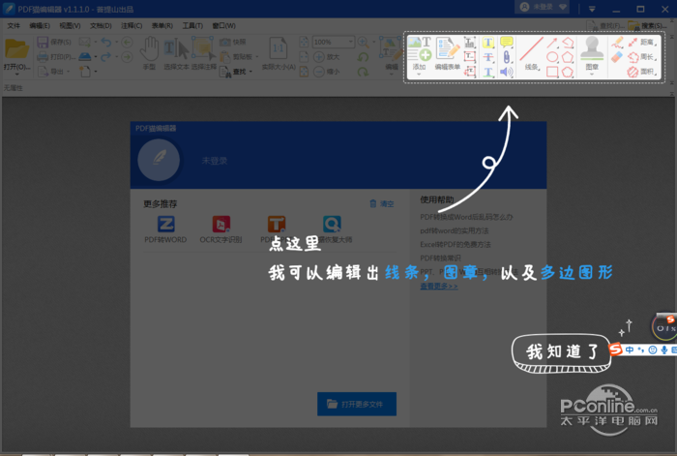The height and width of the screenshot is (456, 677).
Task: Click the 清空 clear list link
Action: [382, 203]
